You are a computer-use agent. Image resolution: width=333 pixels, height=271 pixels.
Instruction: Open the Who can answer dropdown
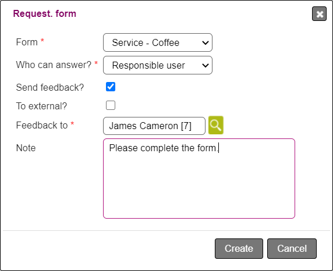158,65
